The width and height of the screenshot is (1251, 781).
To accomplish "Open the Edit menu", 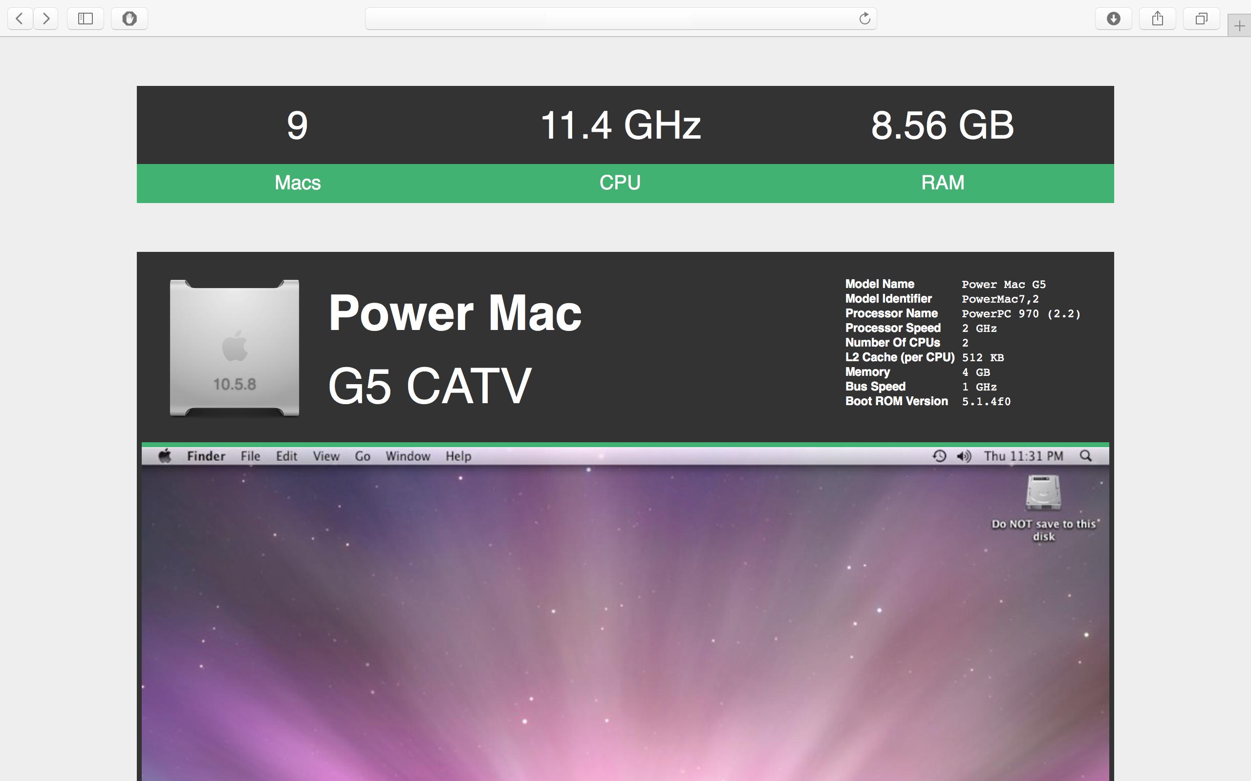I will pyautogui.click(x=286, y=456).
